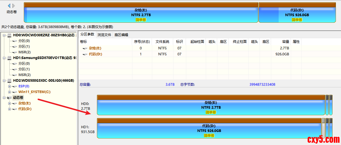Click the icon beside MSR(2) under HD1
Screen dimensions: 341x145
click(x=15, y=75)
